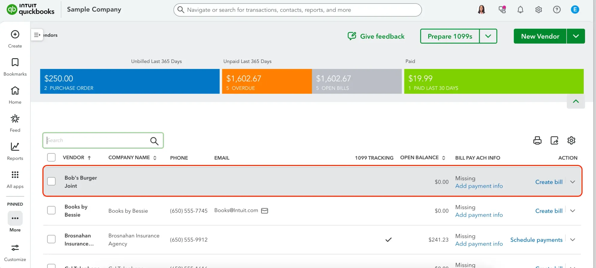Screen dimensions: 596x268
Task: Open Bookmarks in the left sidebar
Action: click(x=15, y=62)
